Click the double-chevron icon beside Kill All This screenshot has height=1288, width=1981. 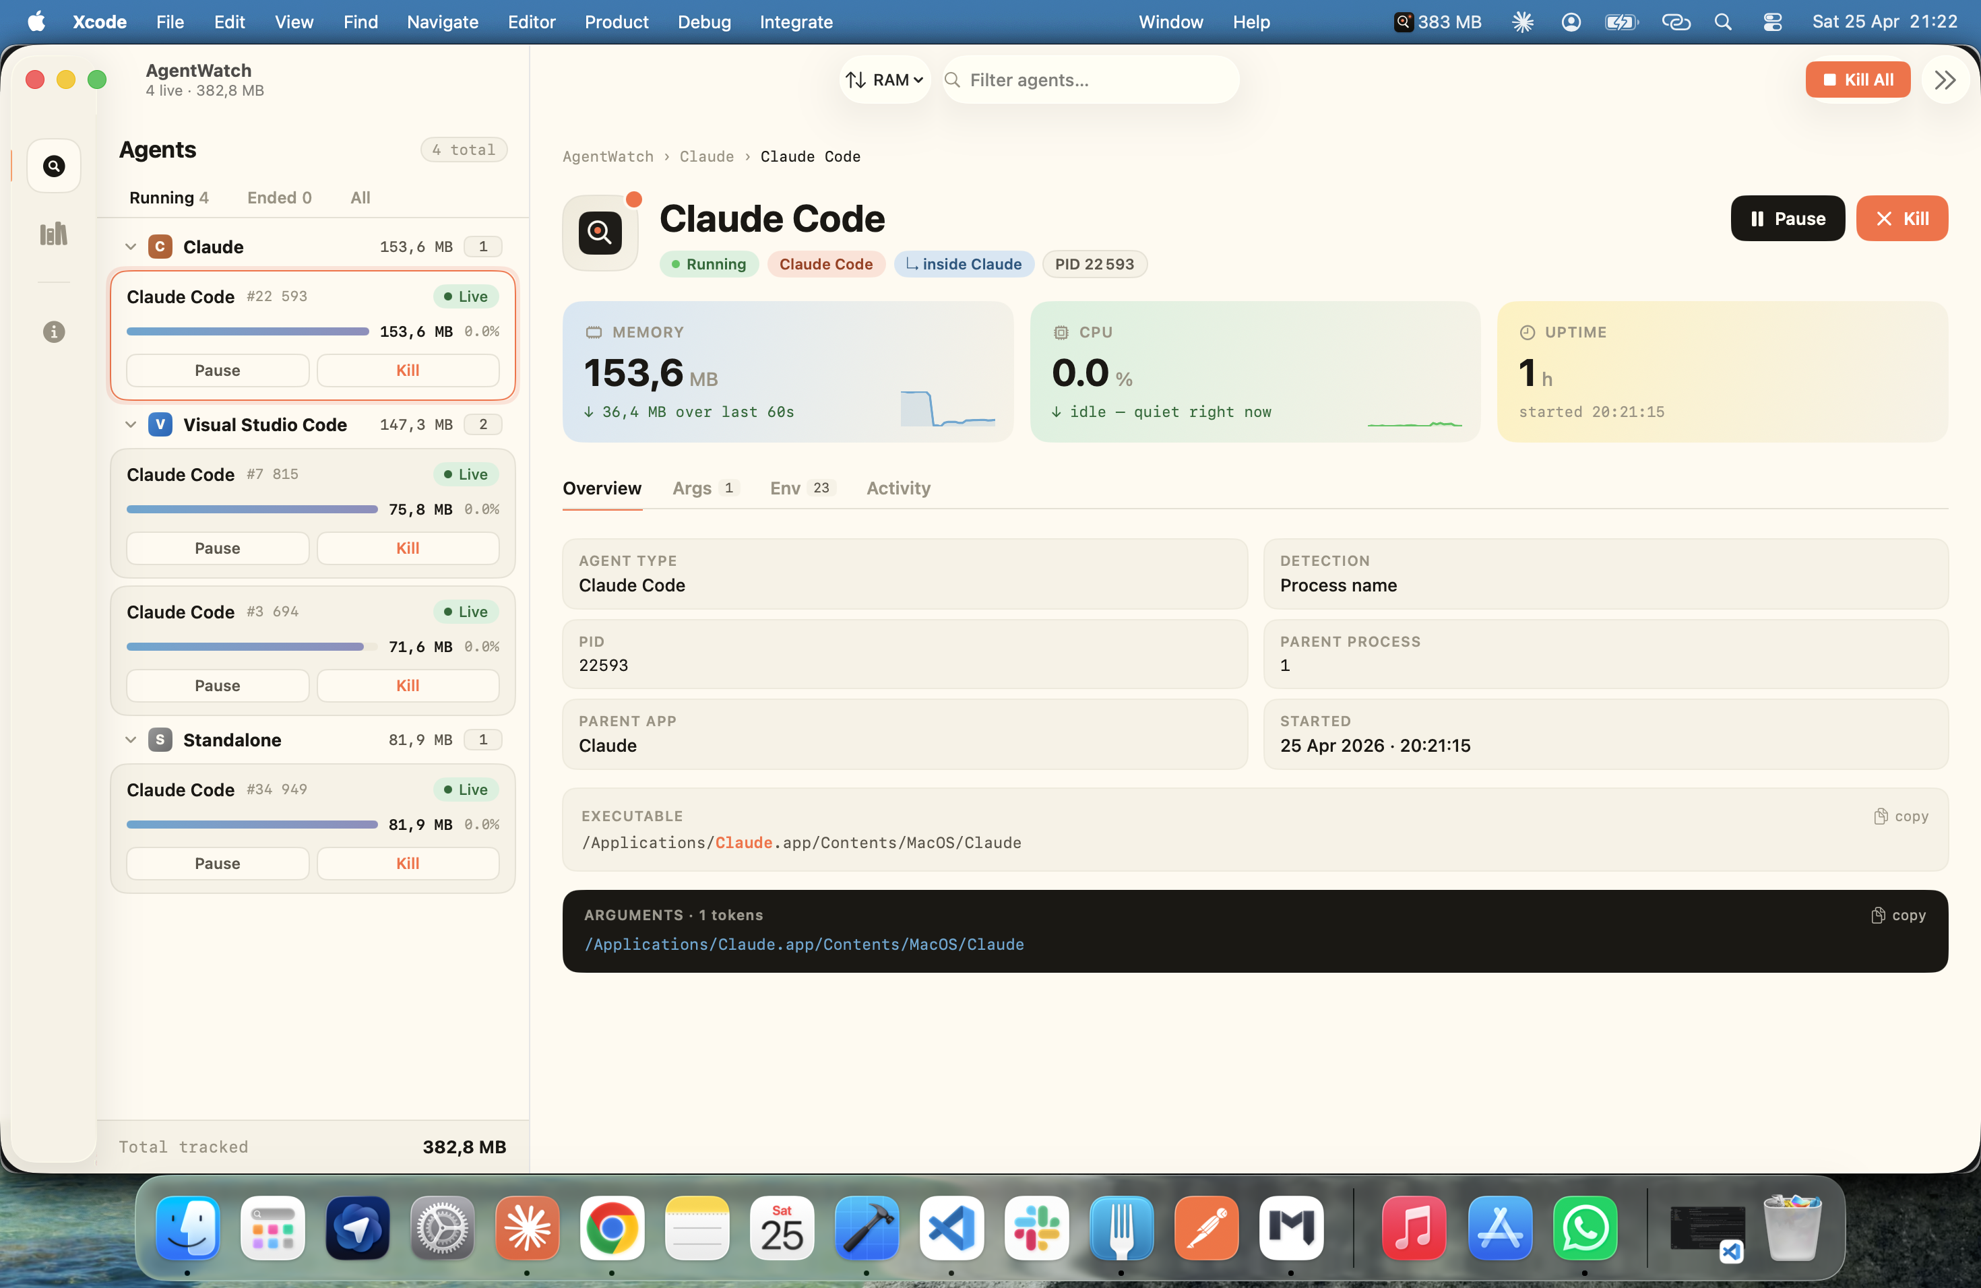click(1945, 79)
